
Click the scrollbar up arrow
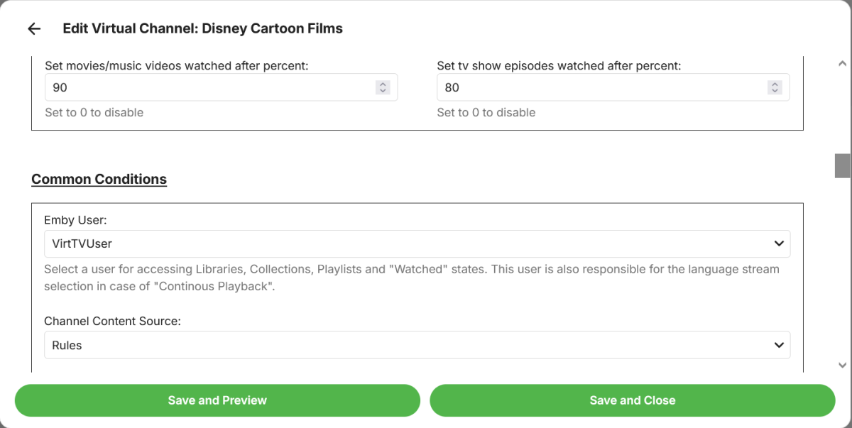tap(843, 64)
